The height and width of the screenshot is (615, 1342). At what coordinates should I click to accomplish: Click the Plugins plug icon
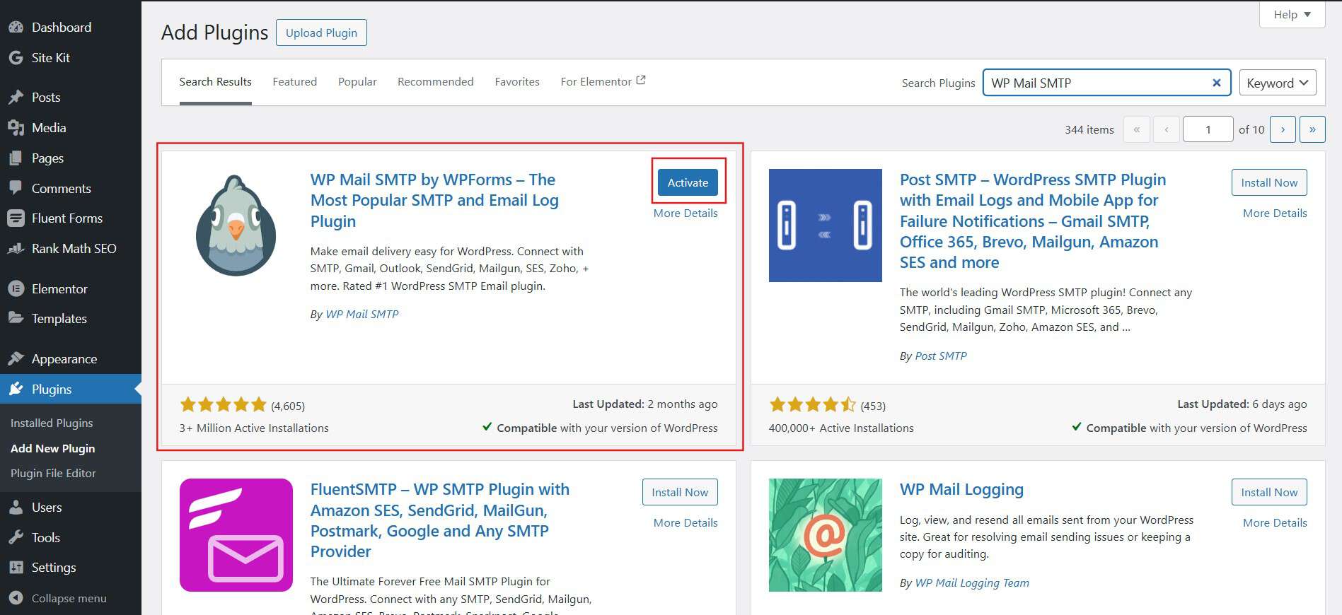click(16, 389)
